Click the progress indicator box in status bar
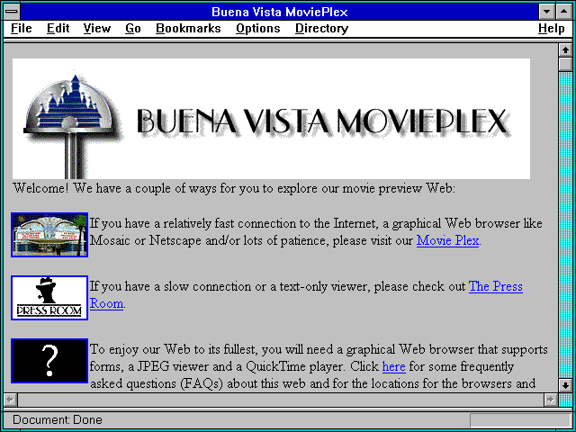The image size is (576, 432). 520,420
